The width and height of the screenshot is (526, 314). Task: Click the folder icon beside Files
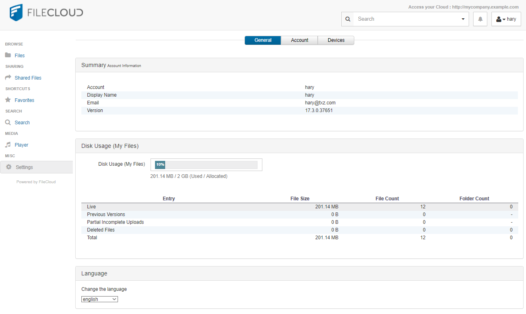point(8,55)
